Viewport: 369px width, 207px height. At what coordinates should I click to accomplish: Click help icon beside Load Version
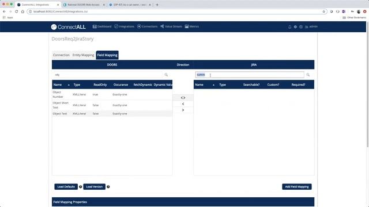tap(108, 187)
